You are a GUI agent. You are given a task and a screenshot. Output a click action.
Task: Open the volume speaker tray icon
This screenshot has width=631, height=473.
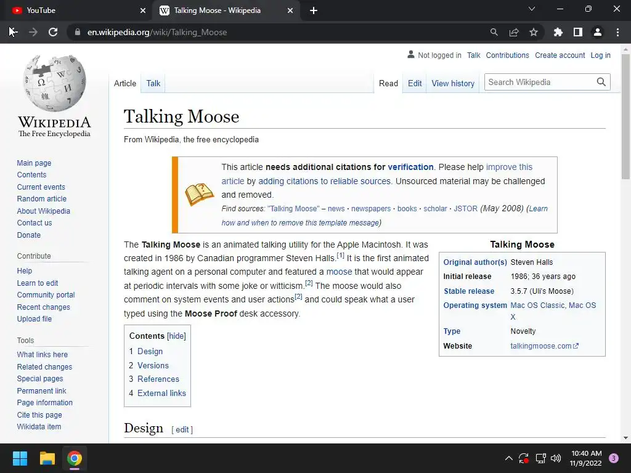coord(556,458)
